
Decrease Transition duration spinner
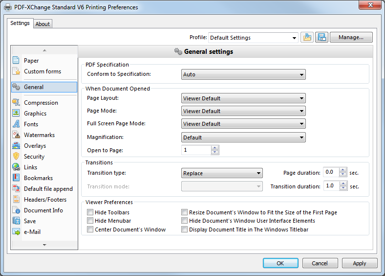click(x=343, y=188)
